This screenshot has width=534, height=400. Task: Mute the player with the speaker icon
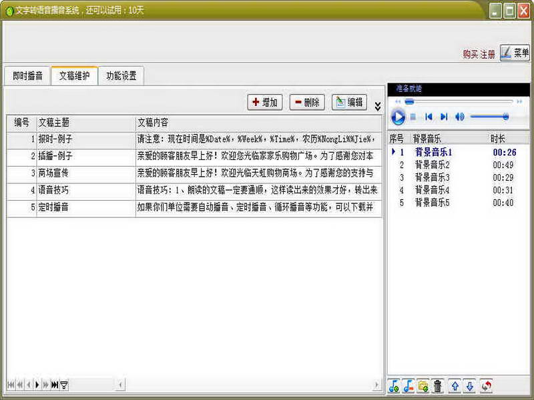[459, 117]
